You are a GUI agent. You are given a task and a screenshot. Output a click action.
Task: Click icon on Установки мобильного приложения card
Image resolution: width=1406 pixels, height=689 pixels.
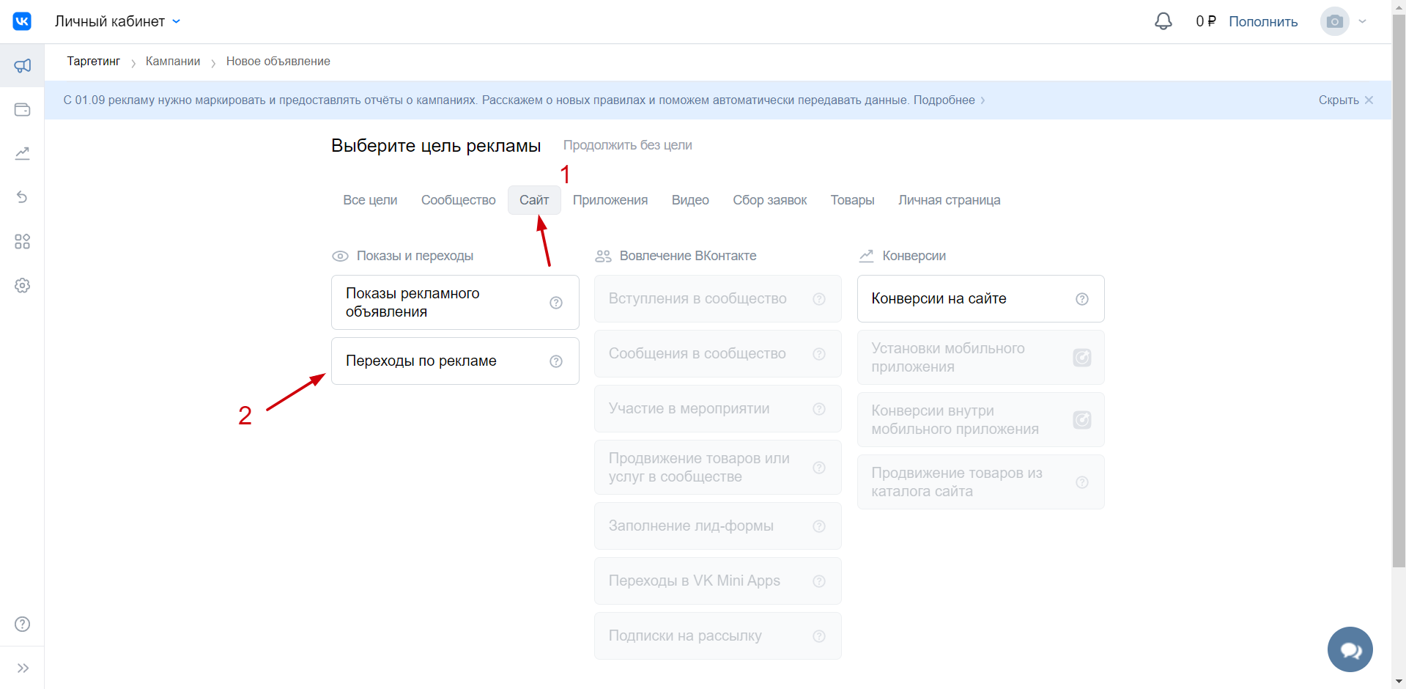point(1082,358)
